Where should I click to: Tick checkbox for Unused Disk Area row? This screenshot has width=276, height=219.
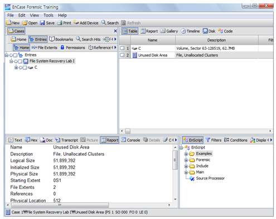122,55
